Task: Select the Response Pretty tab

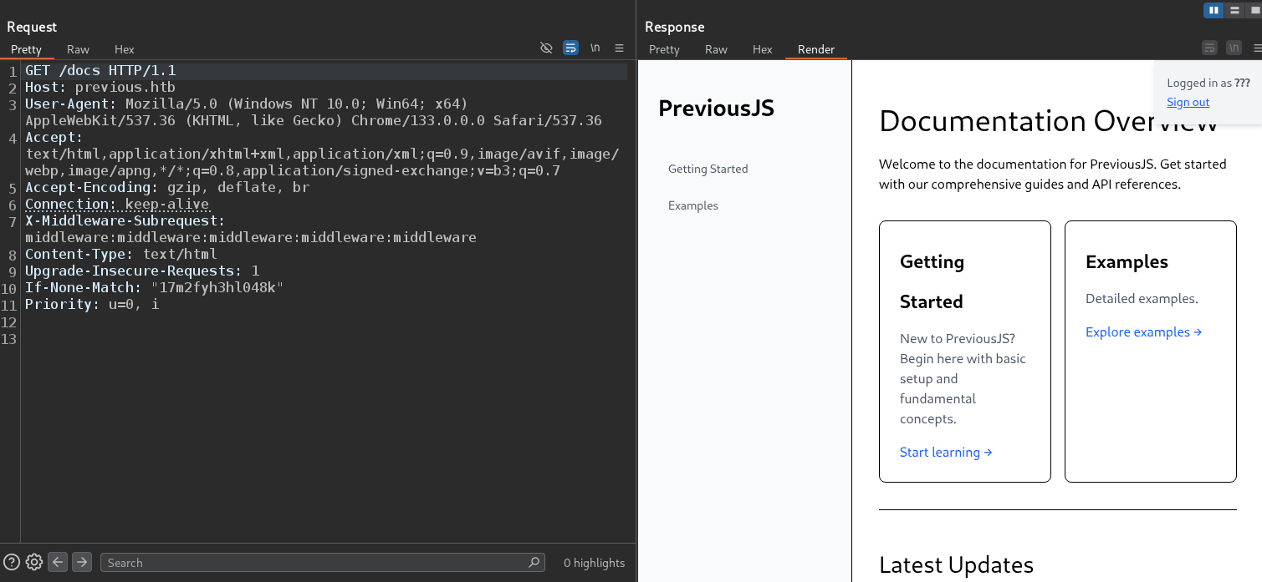Action: 664,49
